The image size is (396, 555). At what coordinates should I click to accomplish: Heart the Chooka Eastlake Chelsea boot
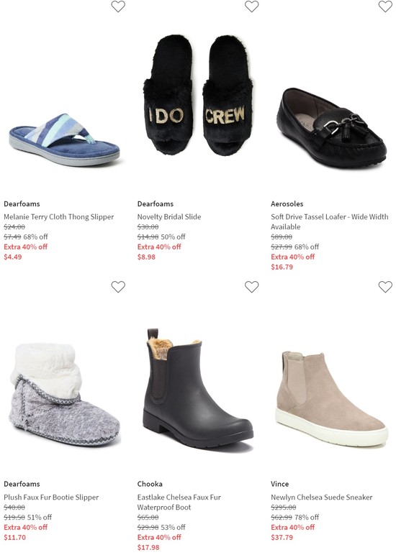(252, 287)
